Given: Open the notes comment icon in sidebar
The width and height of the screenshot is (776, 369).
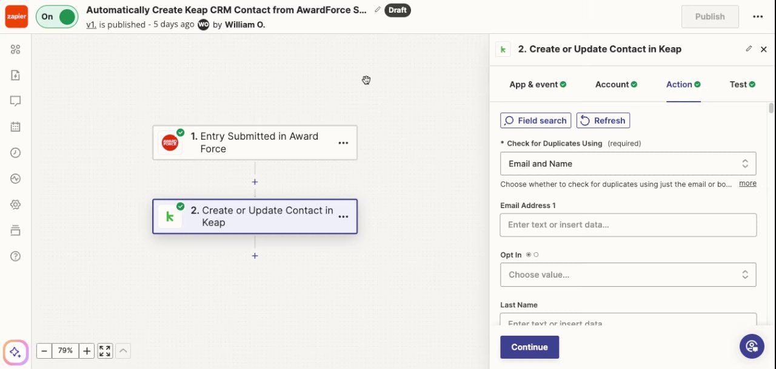Looking at the screenshot, I should point(16,101).
